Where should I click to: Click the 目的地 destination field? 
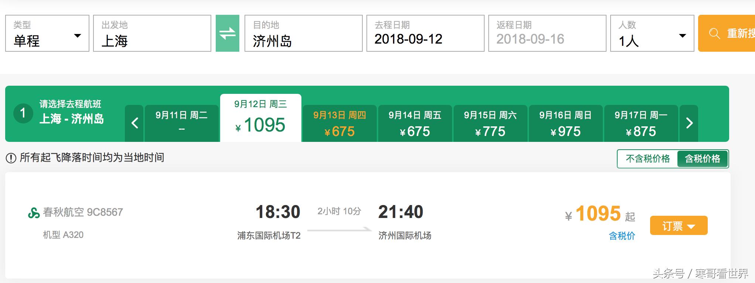coord(303,34)
